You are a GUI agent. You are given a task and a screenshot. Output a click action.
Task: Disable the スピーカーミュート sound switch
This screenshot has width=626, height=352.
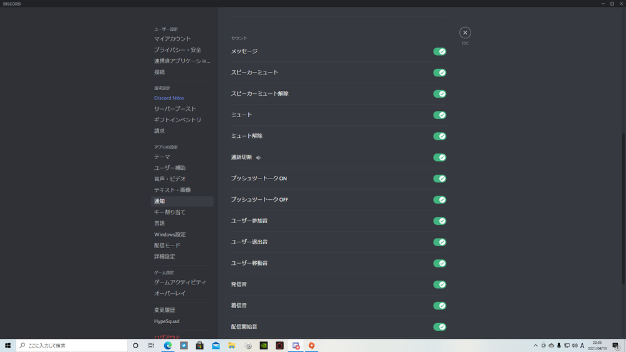click(x=439, y=73)
